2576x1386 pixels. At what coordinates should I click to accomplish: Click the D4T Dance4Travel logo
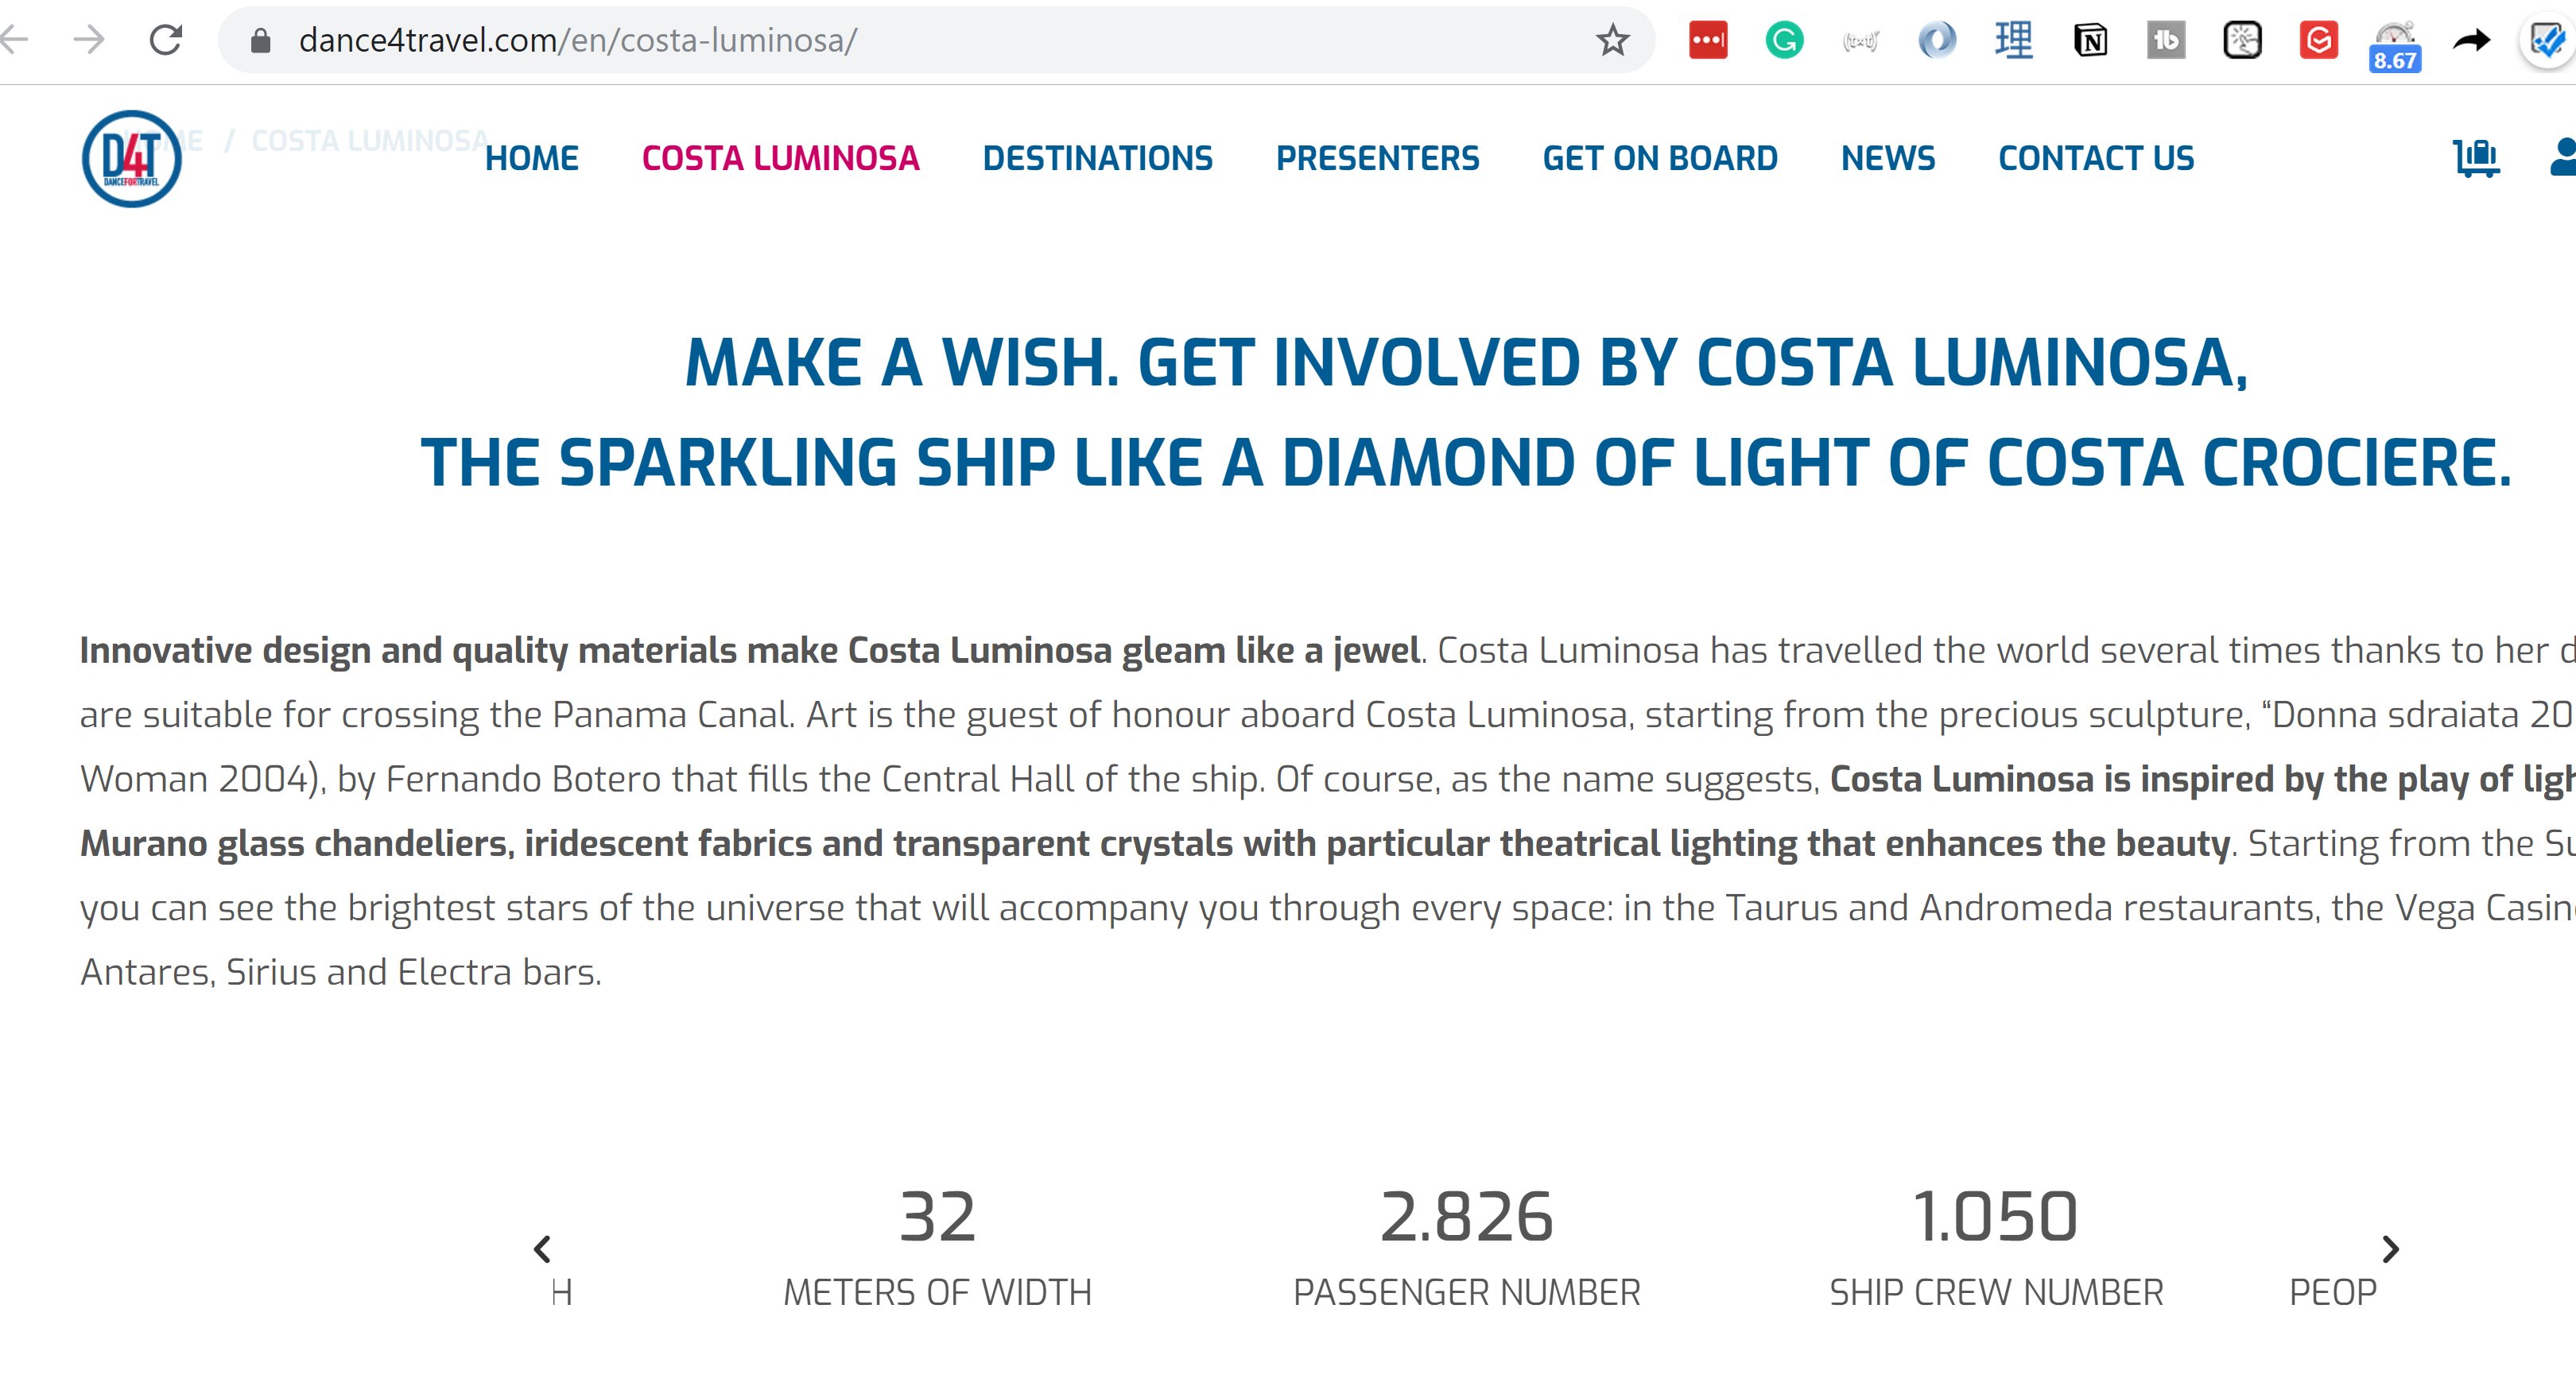131,159
